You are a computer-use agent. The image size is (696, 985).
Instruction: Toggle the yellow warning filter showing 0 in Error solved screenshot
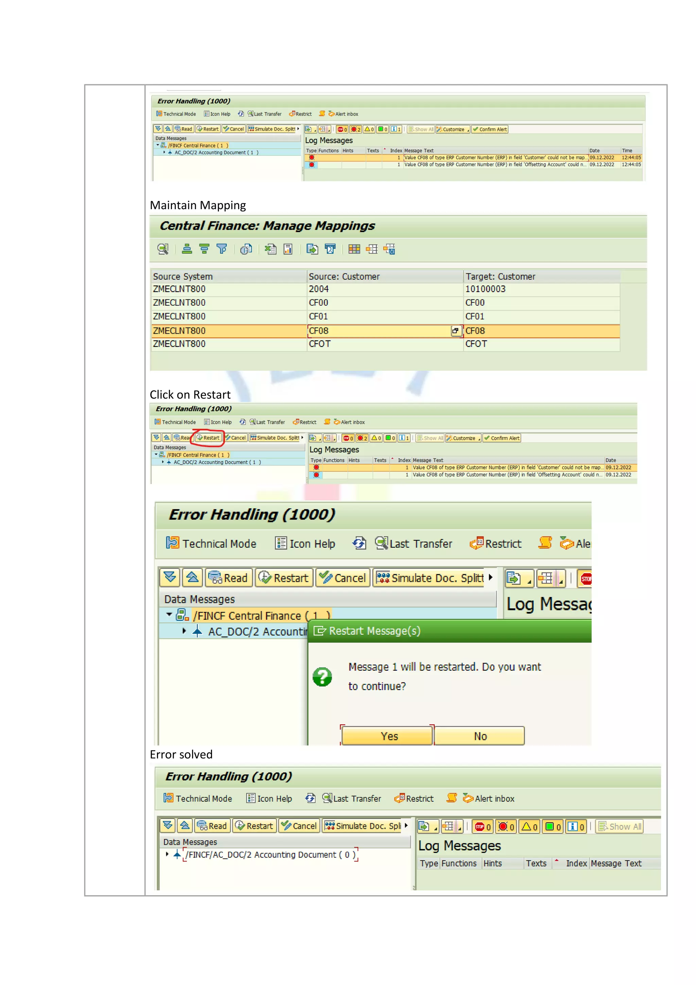pos(529,826)
